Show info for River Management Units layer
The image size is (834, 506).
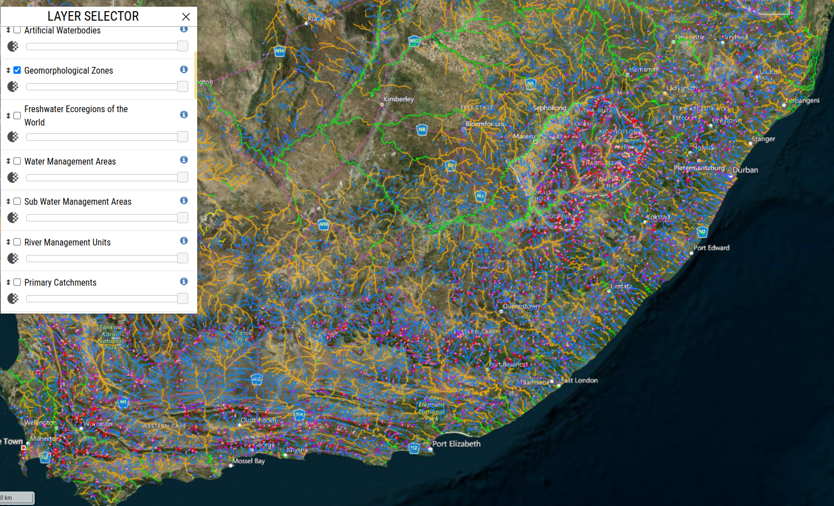point(184,241)
